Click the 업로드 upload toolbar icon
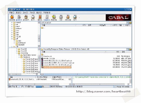The height and width of the screenshot is (103, 141). click(40, 18)
